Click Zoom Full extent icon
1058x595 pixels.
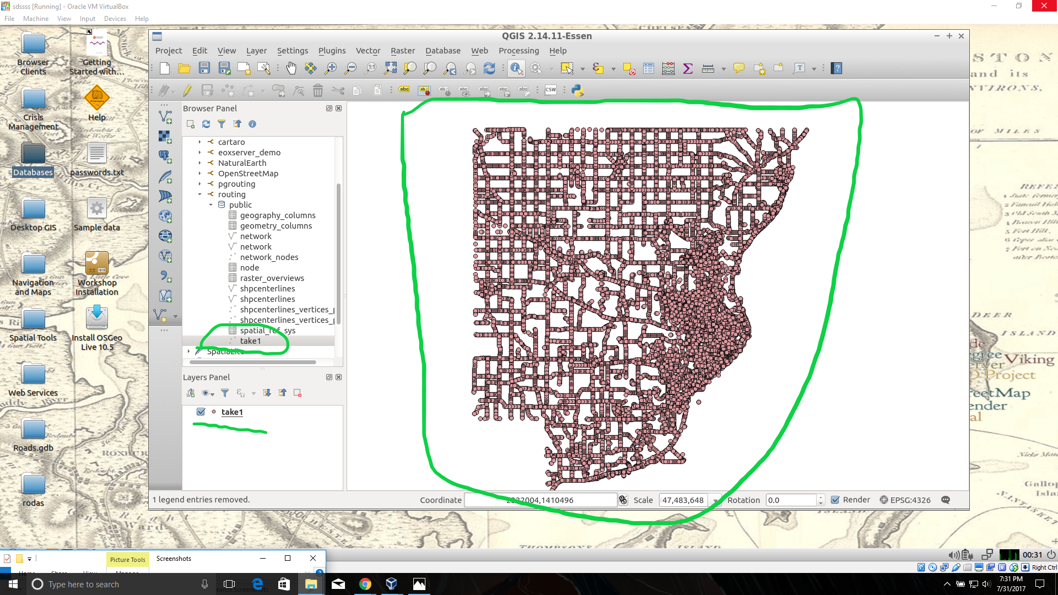pos(390,68)
